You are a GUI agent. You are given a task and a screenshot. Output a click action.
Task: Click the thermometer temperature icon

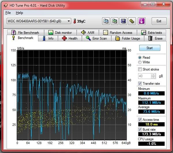pos(75,21)
